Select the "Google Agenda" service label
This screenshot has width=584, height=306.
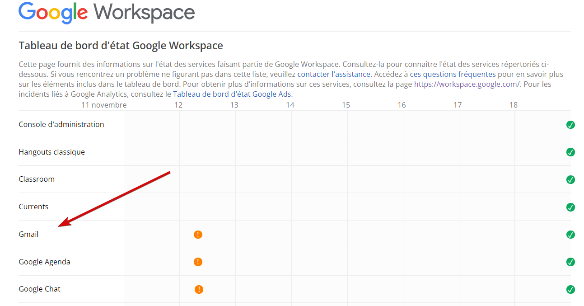tap(44, 262)
